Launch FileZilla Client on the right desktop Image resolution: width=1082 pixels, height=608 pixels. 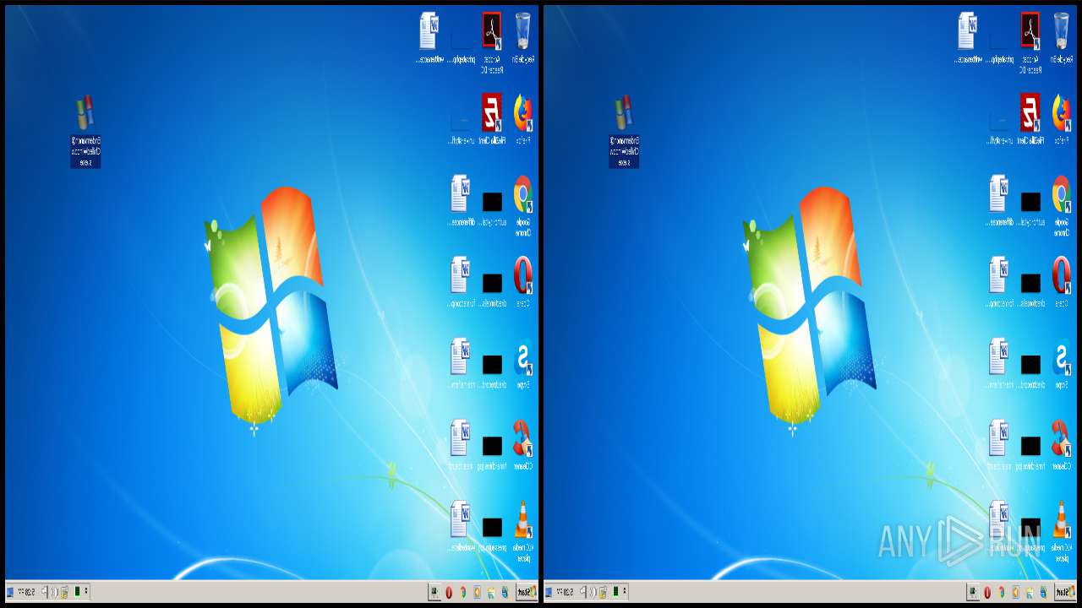1030,118
